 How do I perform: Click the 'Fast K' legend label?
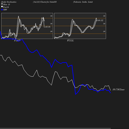click(x=6, y=7)
